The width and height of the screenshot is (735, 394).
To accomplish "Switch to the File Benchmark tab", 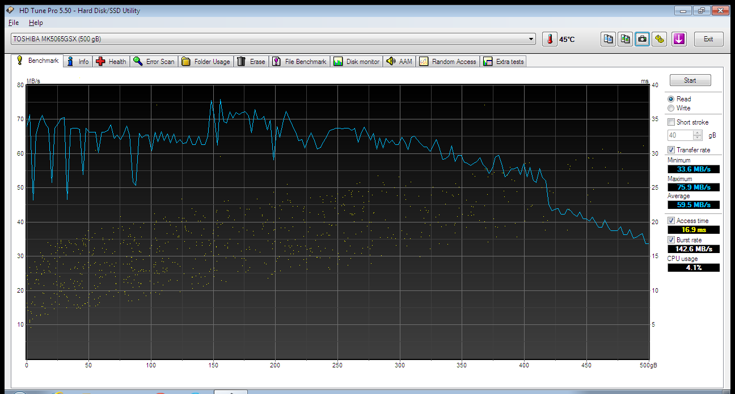I will click(299, 62).
